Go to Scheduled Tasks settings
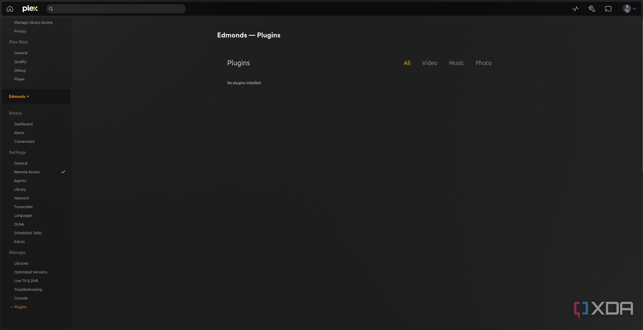643x330 pixels. pyautogui.click(x=28, y=233)
